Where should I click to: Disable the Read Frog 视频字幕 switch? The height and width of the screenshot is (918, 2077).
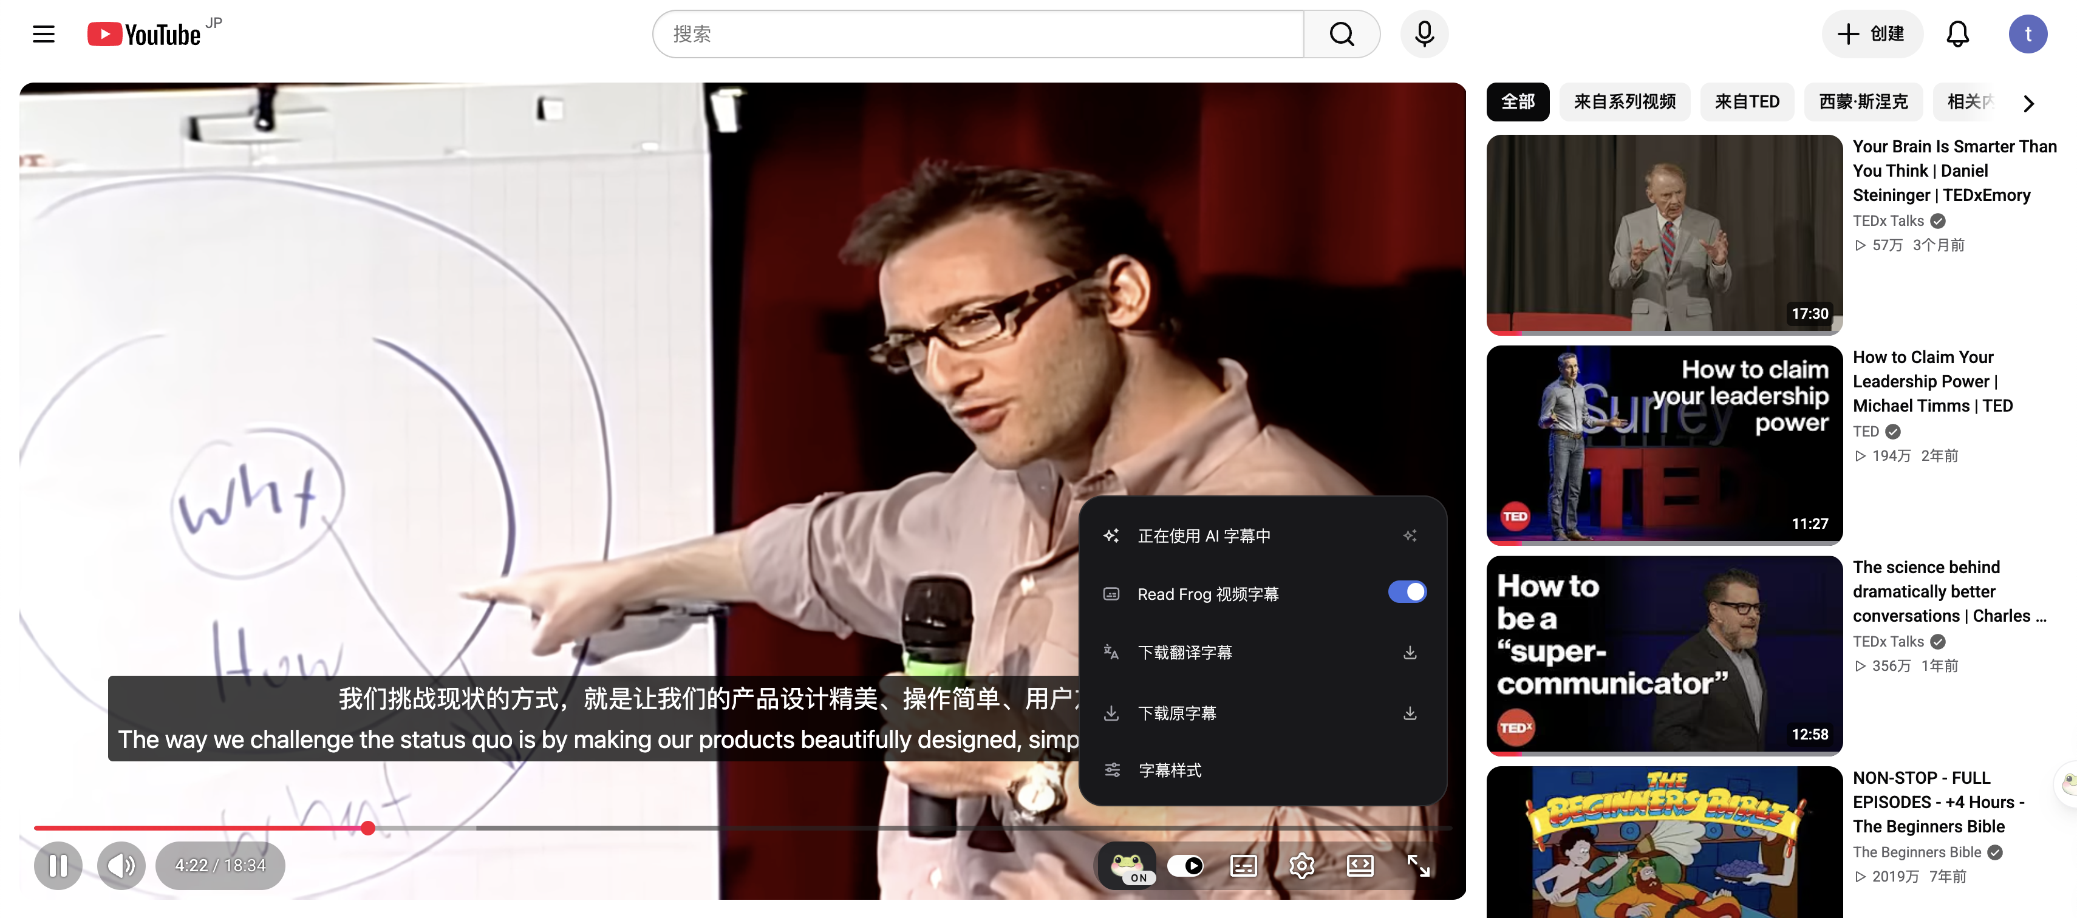tap(1407, 593)
